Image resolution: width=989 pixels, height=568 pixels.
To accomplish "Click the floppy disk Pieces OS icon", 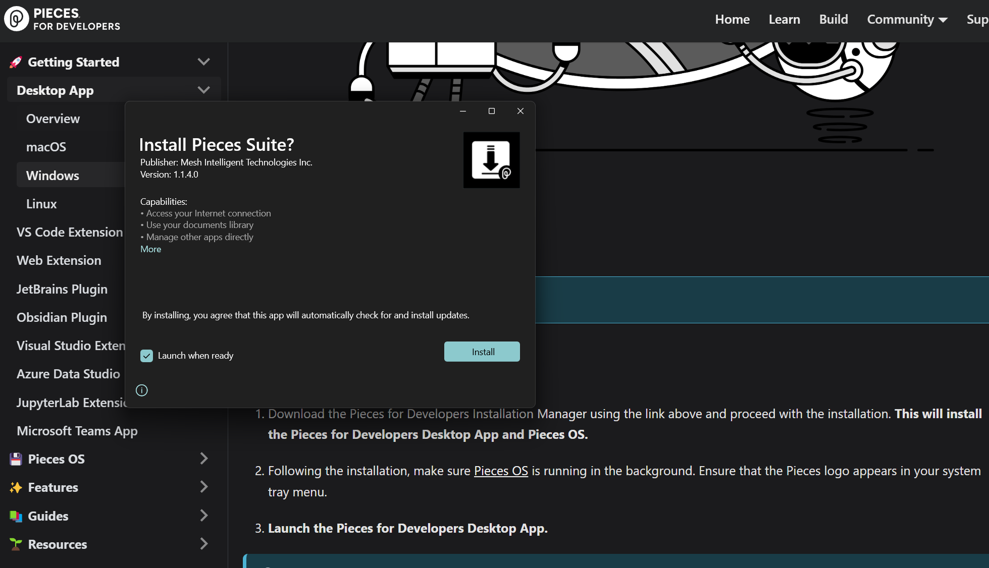I will tap(16, 459).
